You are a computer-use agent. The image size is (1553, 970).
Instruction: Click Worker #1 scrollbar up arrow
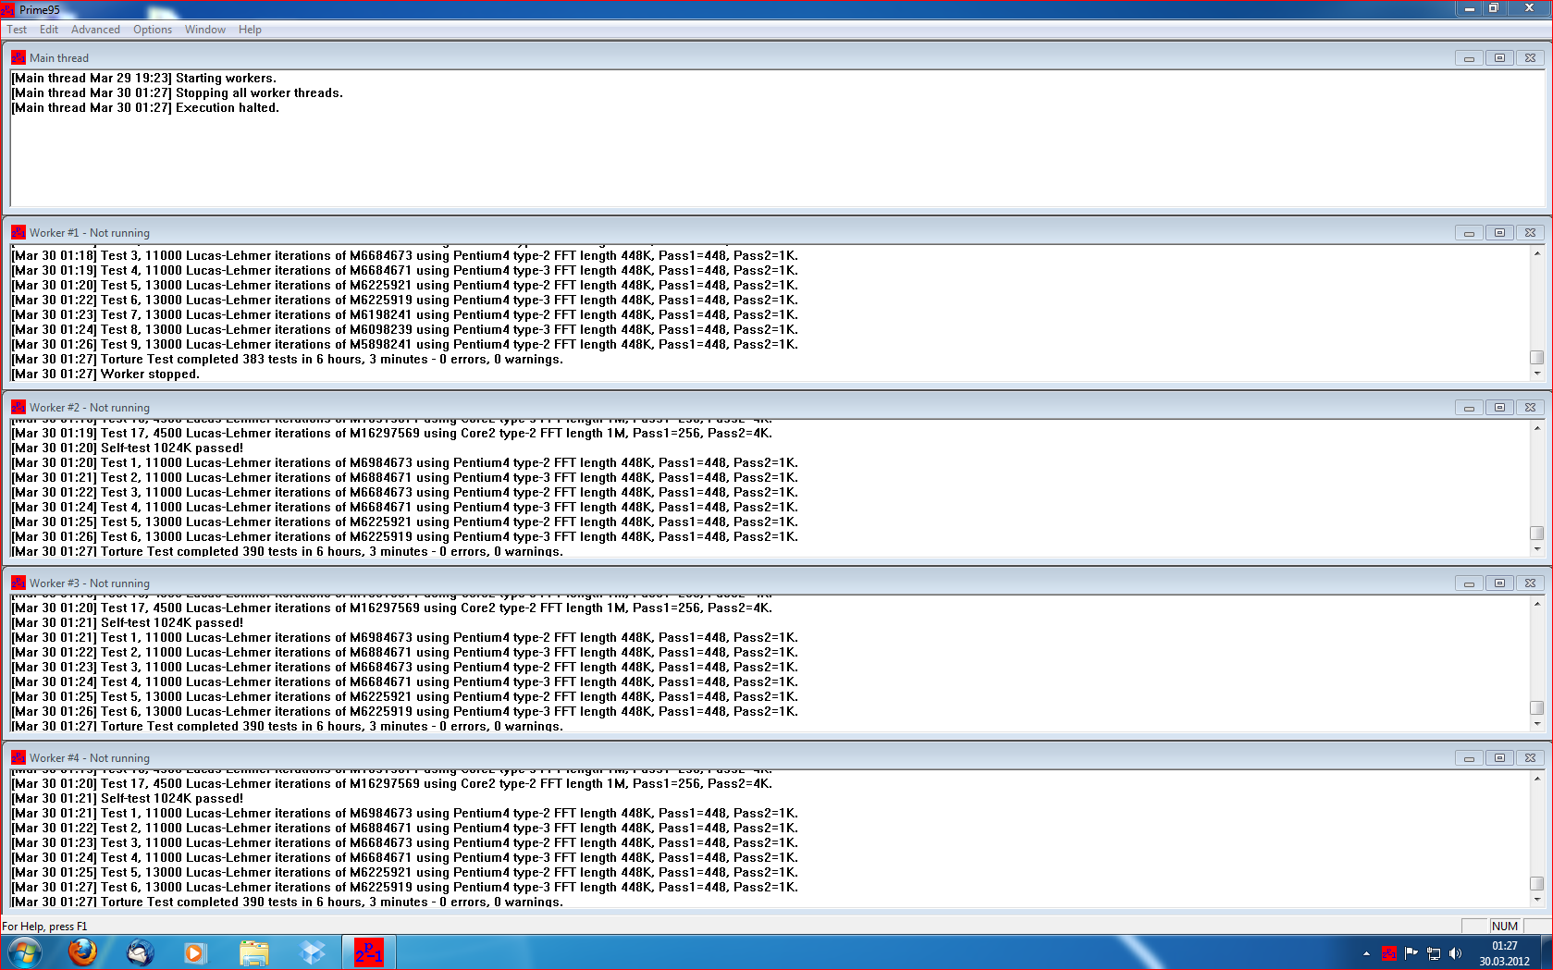pos(1536,253)
